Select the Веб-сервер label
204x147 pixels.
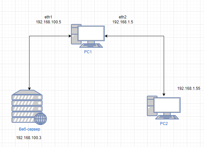(29, 129)
